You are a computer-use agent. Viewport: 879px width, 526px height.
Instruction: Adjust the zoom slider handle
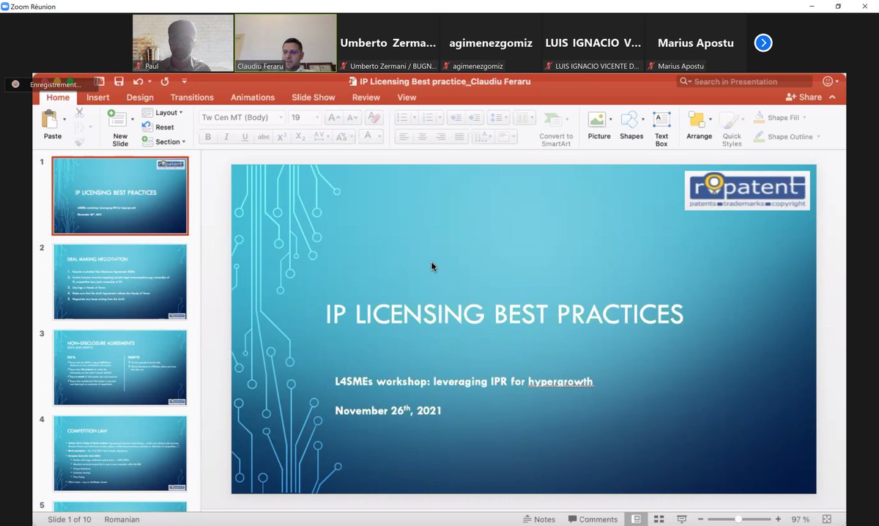pos(738,519)
